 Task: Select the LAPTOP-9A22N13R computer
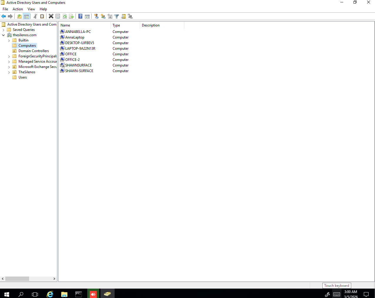(80, 49)
